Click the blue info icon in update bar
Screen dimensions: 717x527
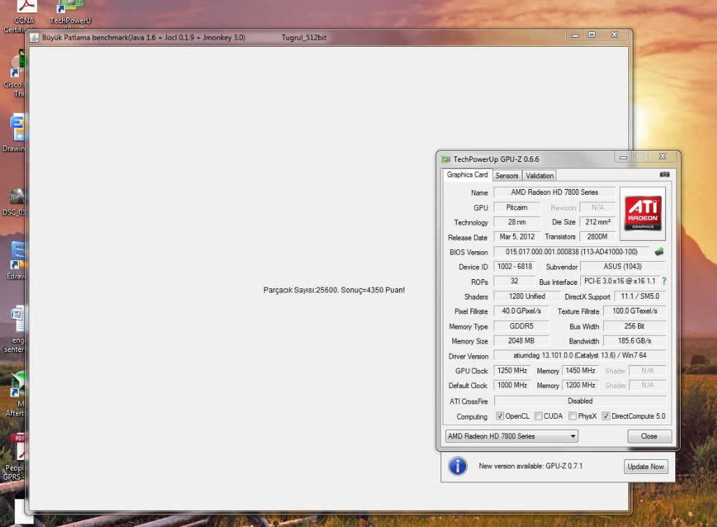click(x=458, y=466)
